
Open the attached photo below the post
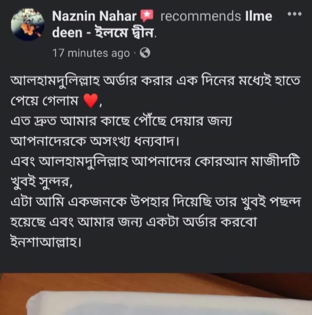tap(156, 294)
